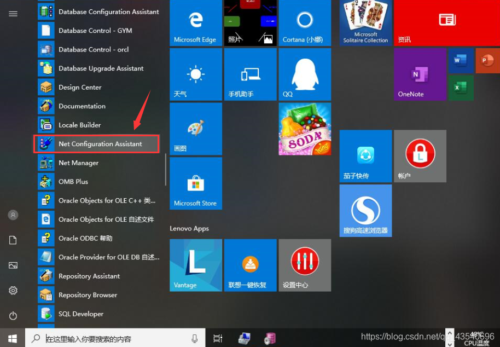Open the 照片 photos tile
500x347 pixels.
coord(251,22)
